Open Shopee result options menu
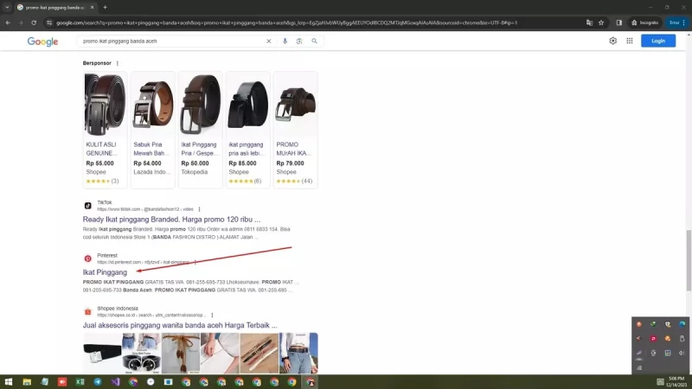 point(212,316)
